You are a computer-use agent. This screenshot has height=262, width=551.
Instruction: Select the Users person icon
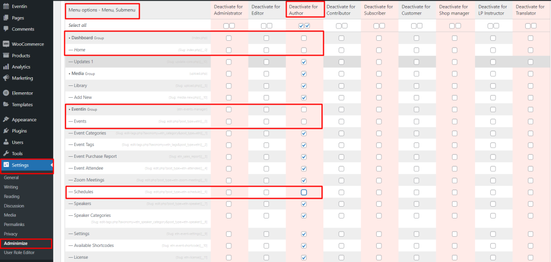[x=6, y=142]
